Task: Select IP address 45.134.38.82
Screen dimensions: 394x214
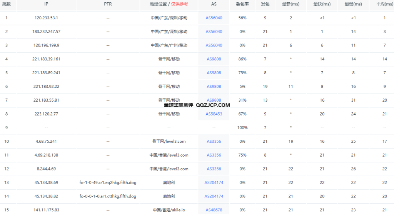Action: [x=46, y=196]
